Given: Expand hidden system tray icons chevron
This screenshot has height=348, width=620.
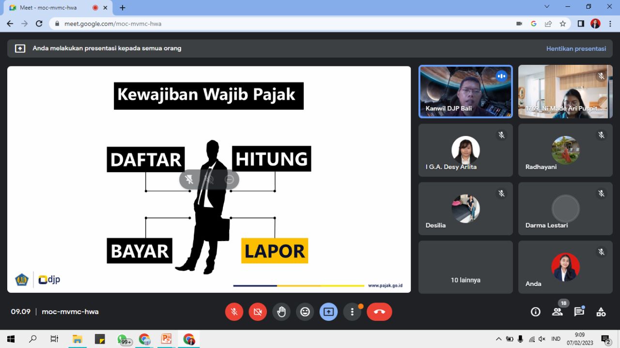Looking at the screenshot, I should pyautogui.click(x=498, y=339).
